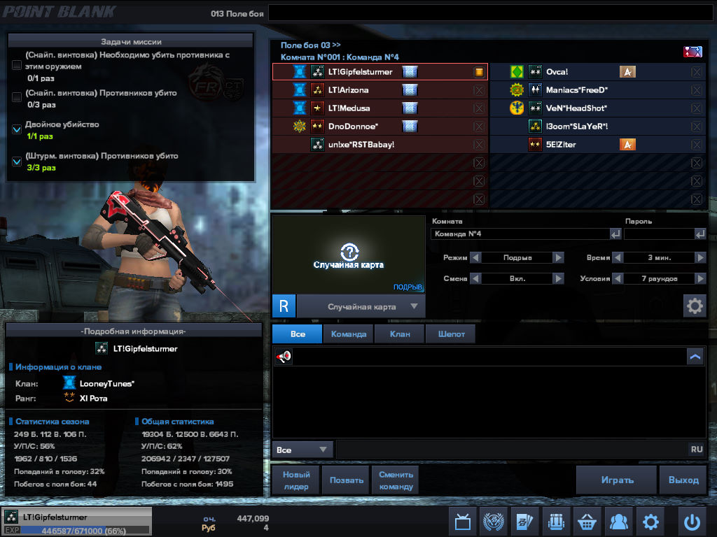
Task: Toggle the Штурм. винтовка mission checkbox
Action: coord(17,162)
